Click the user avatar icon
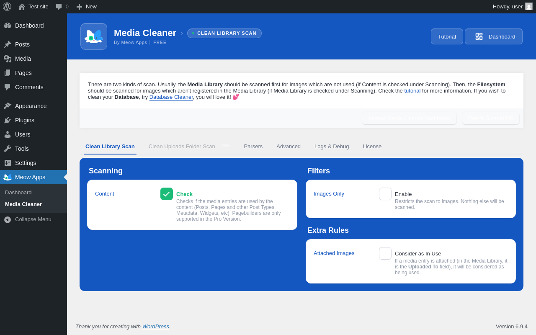 [x=529, y=6]
